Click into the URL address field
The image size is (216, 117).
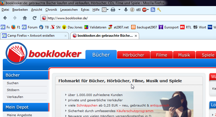coord(132,18)
